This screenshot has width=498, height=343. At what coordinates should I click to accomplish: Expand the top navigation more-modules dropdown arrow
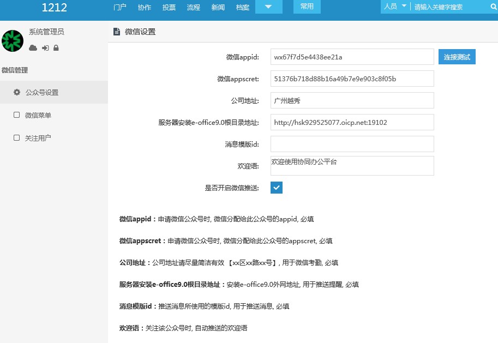[x=269, y=7]
